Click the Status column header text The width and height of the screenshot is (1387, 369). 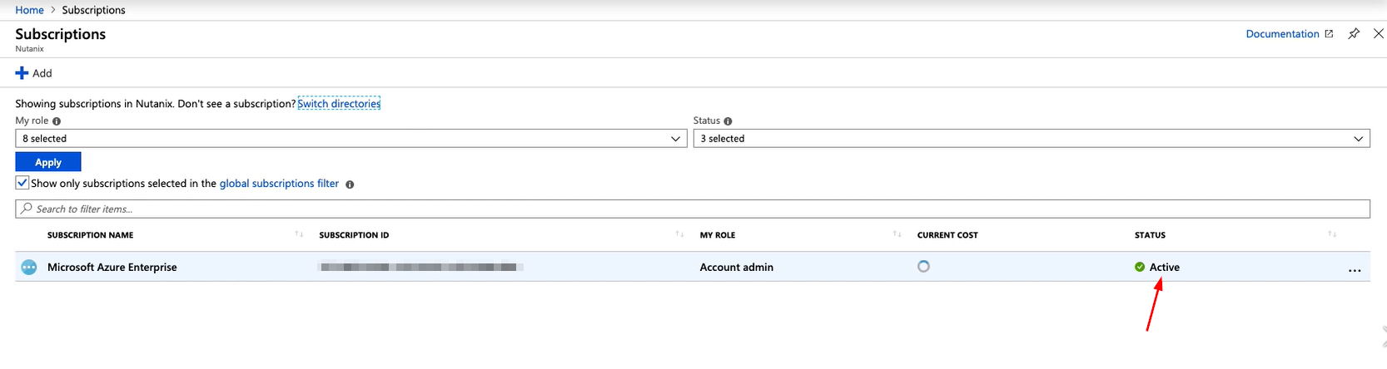[x=1150, y=235]
